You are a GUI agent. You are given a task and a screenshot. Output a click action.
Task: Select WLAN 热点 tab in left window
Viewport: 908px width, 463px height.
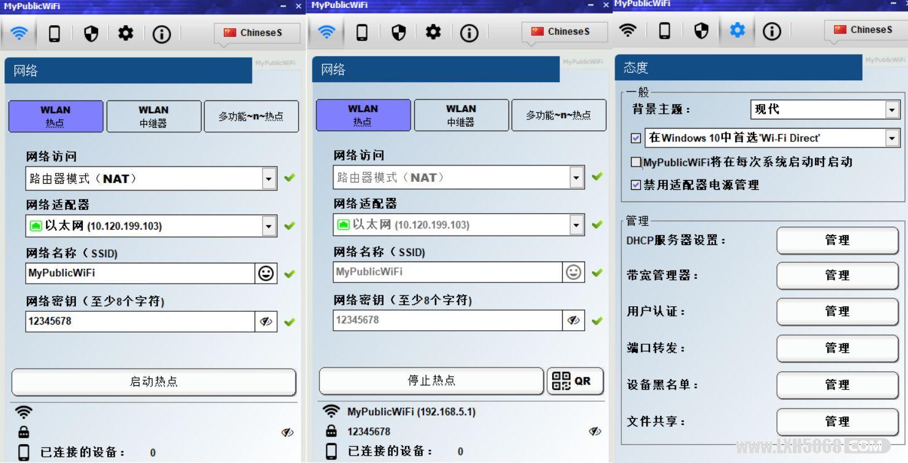(56, 116)
